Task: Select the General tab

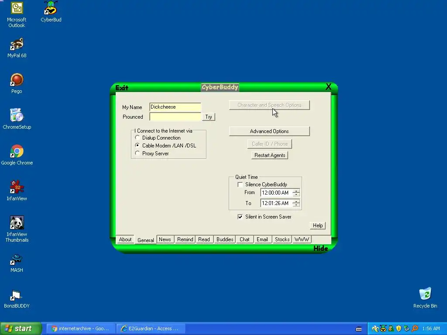Action: point(145,240)
